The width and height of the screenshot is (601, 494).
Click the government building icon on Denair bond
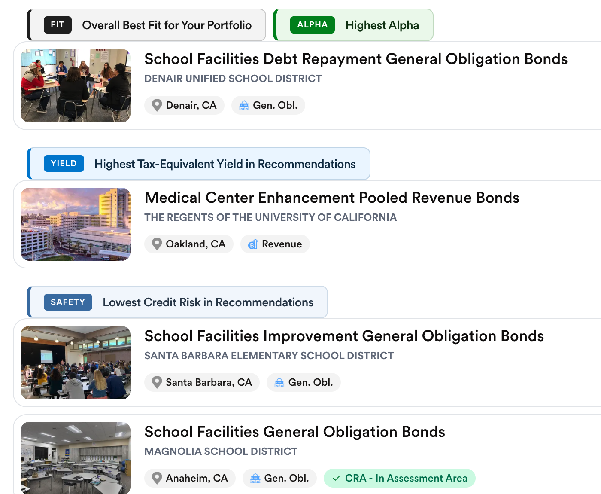tap(244, 105)
